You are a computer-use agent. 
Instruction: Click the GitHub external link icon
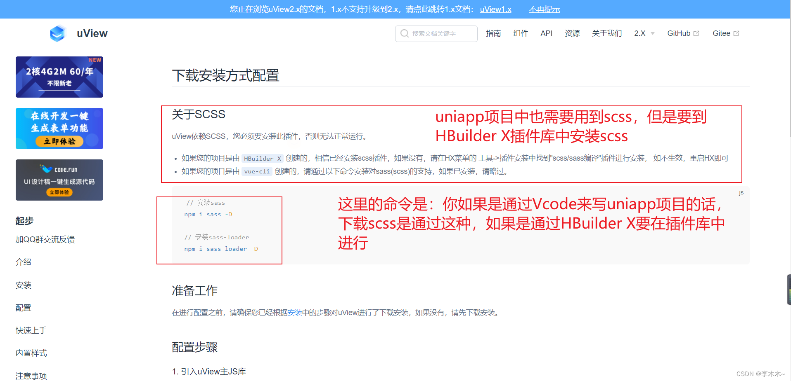point(696,33)
